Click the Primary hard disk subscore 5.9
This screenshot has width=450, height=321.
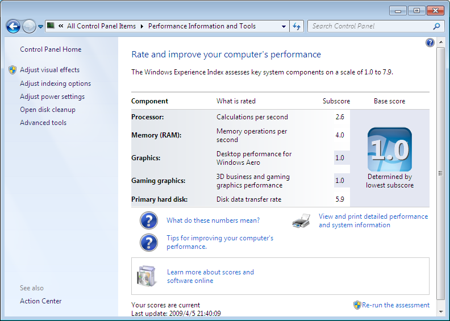point(340,199)
